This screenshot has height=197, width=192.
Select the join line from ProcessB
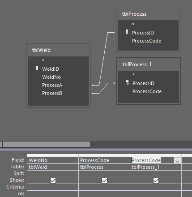tap(103, 88)
